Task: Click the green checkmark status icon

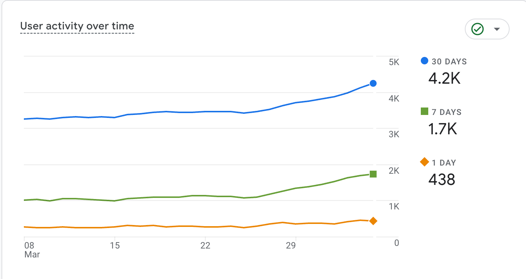Action: click(478, 29)
